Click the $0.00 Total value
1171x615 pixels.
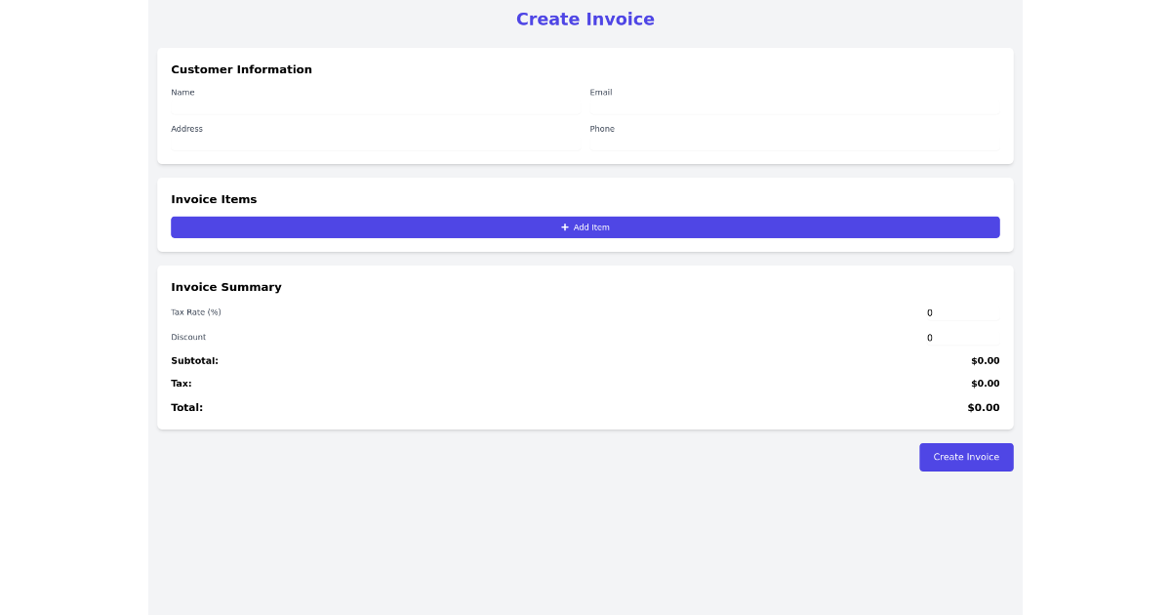pos(983,407)
